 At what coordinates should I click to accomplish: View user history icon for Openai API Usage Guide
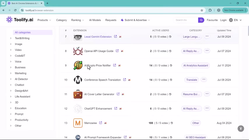[x=170, y=51]
